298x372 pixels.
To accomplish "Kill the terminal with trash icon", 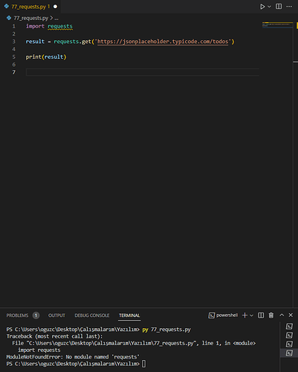I will coord(271,315).
